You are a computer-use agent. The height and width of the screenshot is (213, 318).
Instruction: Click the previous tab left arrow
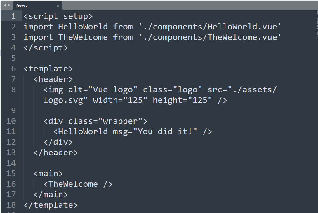[x=5, y=5]
